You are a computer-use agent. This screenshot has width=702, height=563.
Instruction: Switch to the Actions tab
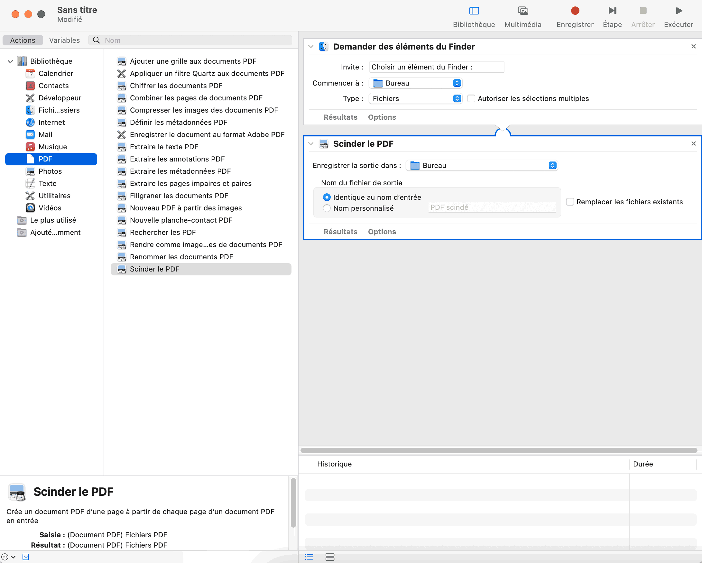click(x=23, y=40)
